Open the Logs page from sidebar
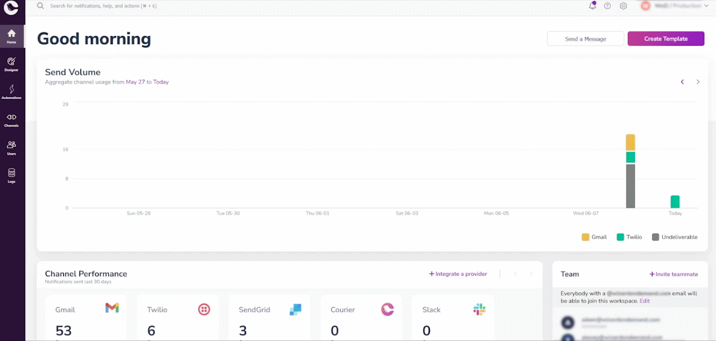This screenshot has height=341, width=716. click(12, 175)
